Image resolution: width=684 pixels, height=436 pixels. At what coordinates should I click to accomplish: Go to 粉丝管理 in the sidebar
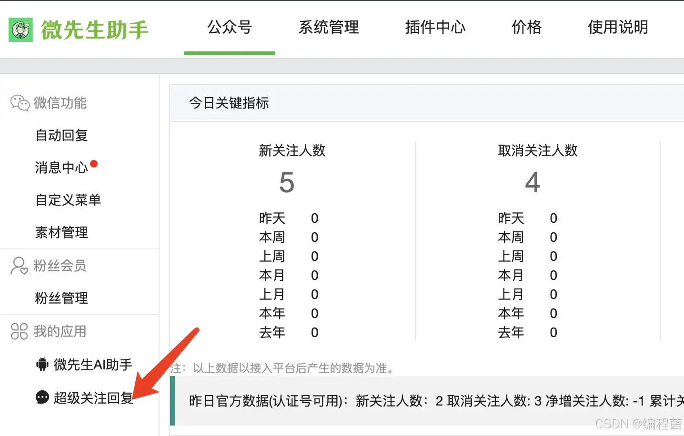[x=62, y=298]
